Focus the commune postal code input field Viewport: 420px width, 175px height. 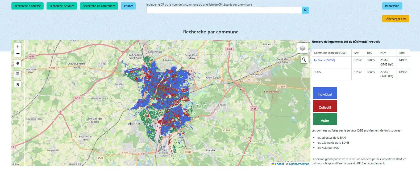coord(224,10)
